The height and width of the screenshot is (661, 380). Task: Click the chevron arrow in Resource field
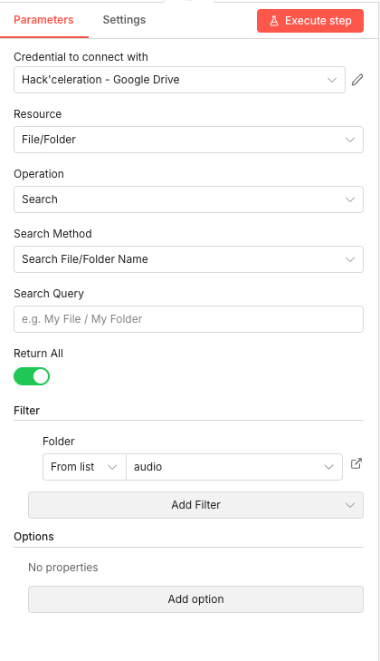350,140
